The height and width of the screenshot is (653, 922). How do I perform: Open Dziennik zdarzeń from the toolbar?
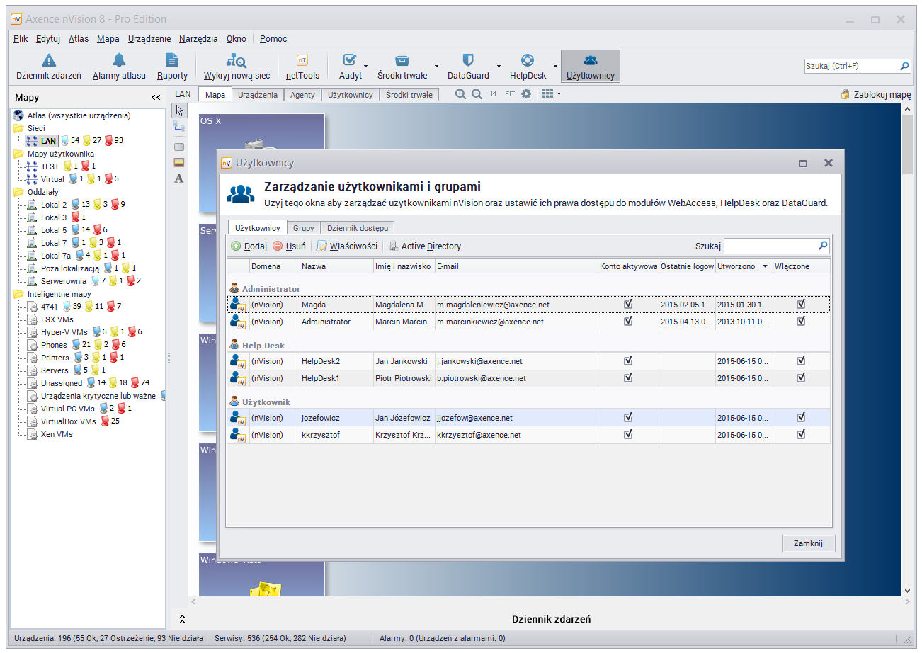48,67
